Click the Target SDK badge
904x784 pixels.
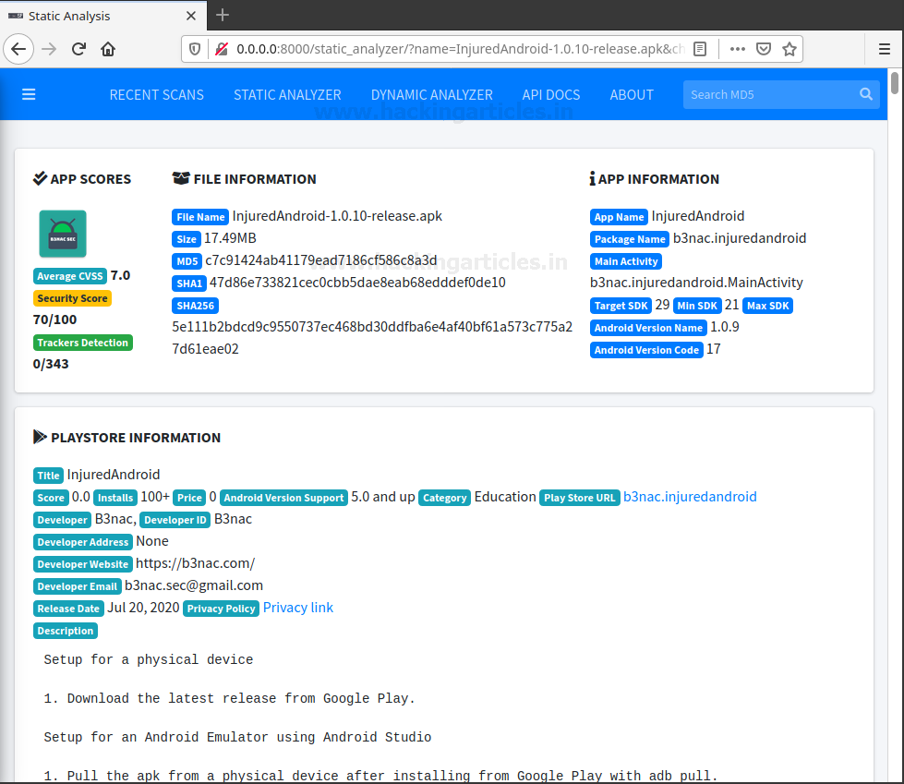[x=621, y=306]
